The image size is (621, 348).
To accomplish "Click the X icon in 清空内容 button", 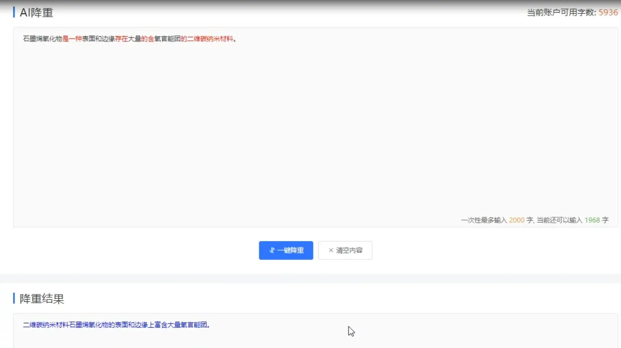I will click(330, 250).
